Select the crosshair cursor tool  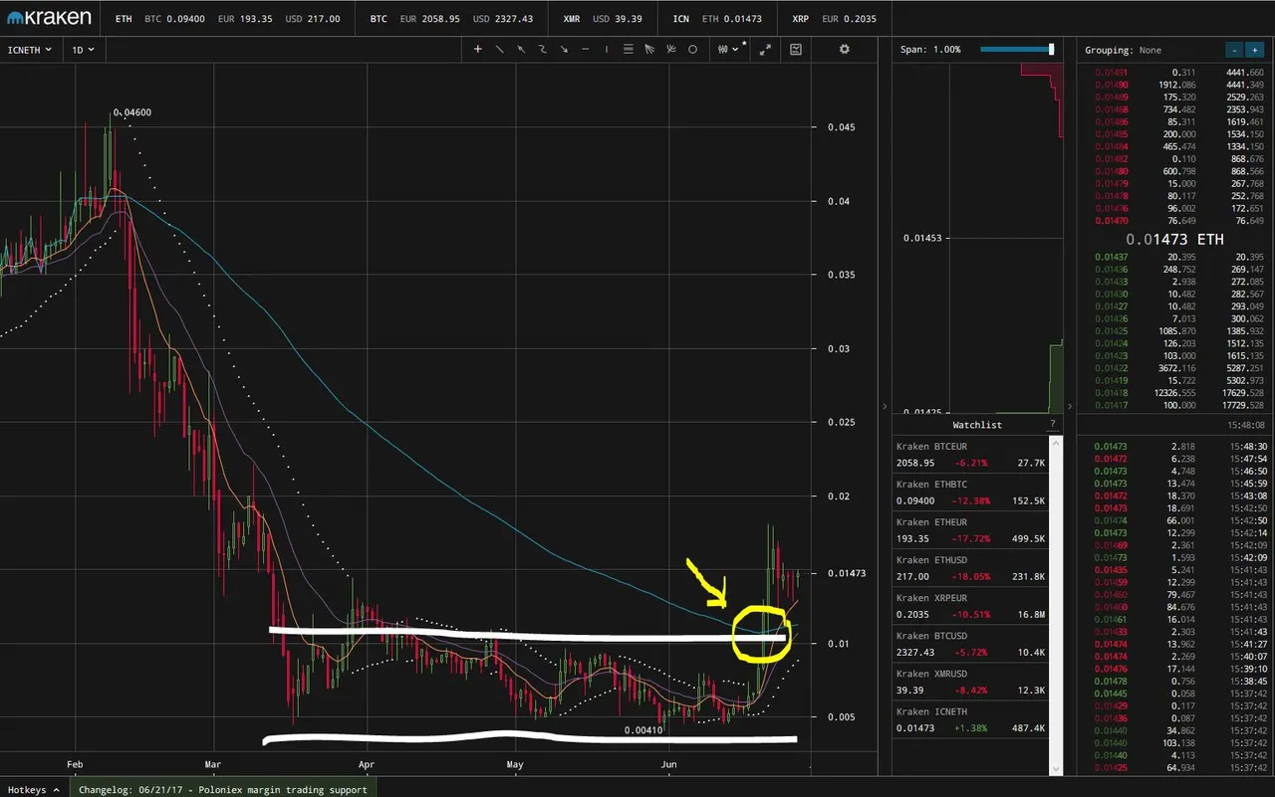click(477, 49)
